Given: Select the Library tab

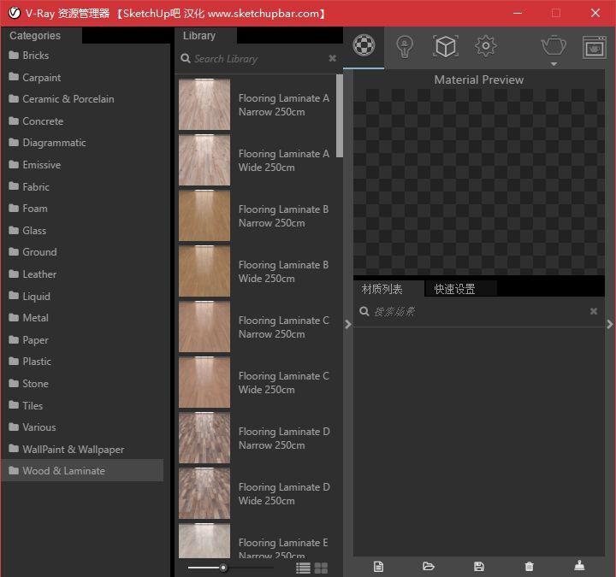Looking at the screenshot, I should click(199, 36).
